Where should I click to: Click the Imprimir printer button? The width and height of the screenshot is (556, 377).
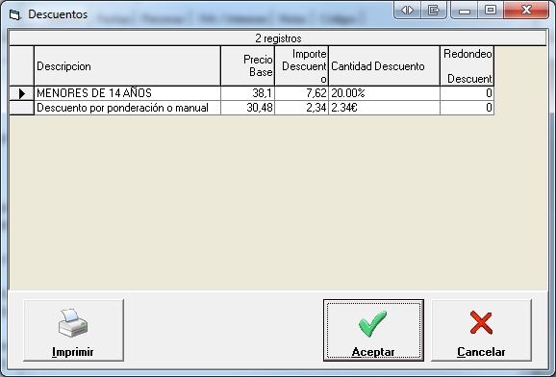(73, 330)
